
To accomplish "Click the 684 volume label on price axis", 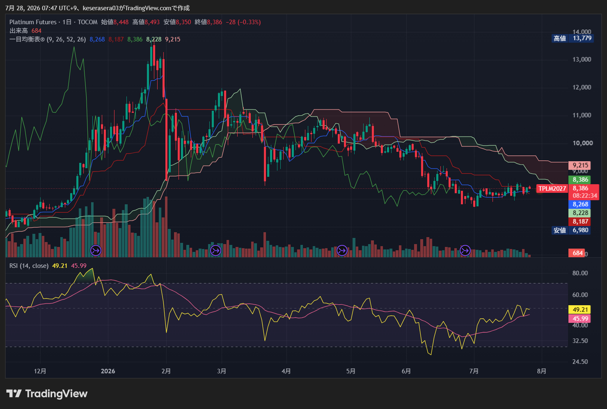I will pos(577,253).
